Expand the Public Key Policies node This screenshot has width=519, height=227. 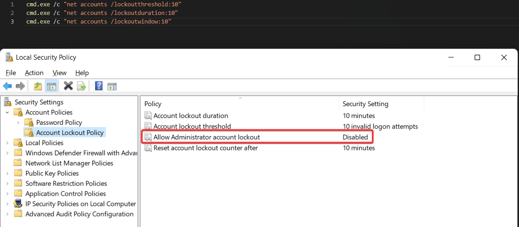7,174
